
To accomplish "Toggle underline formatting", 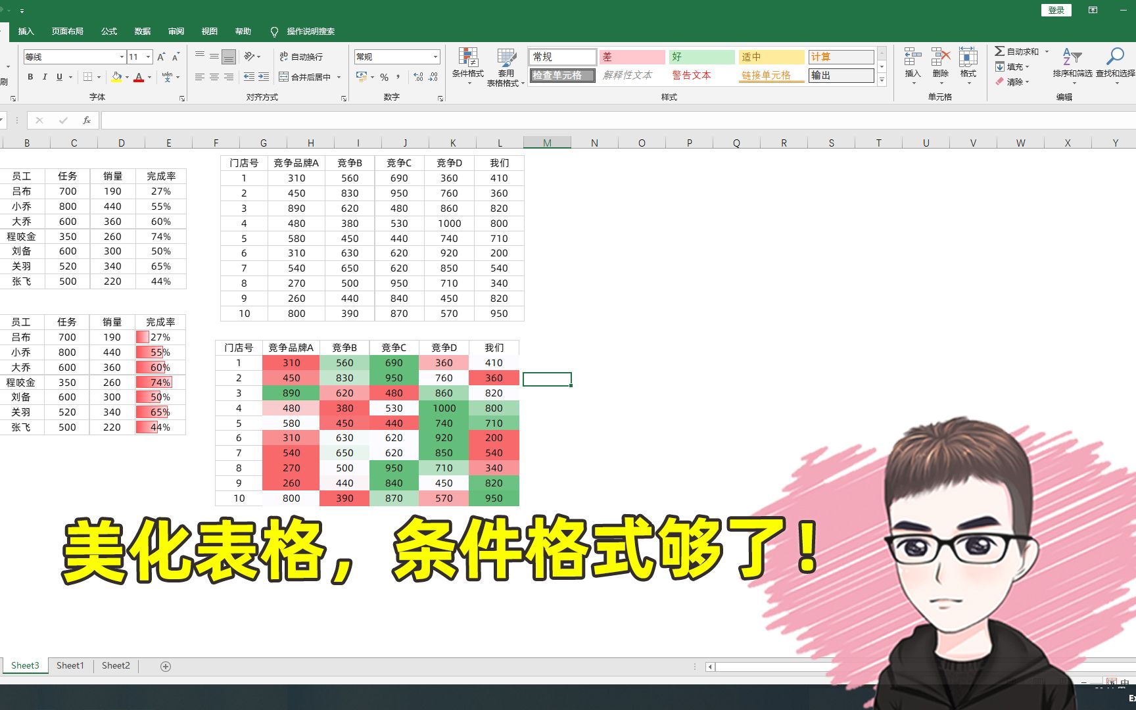I will 58,77.
